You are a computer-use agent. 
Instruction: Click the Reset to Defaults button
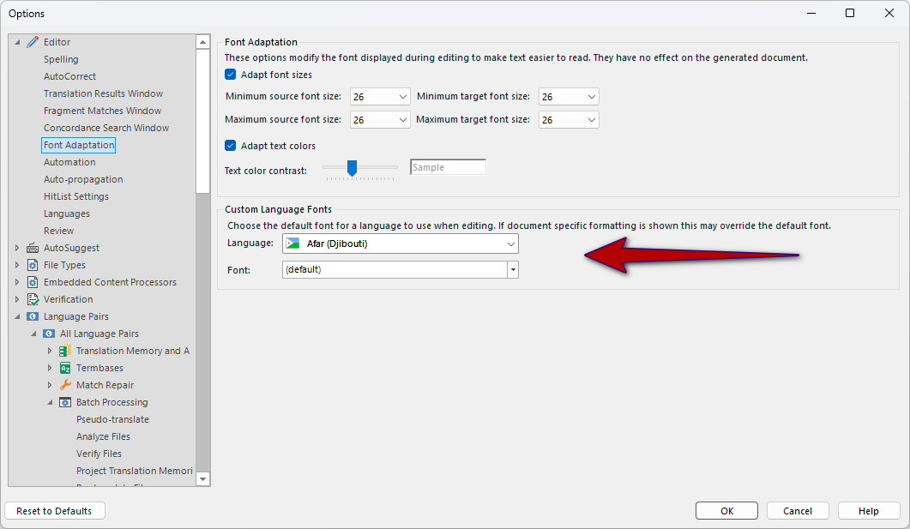54,510
